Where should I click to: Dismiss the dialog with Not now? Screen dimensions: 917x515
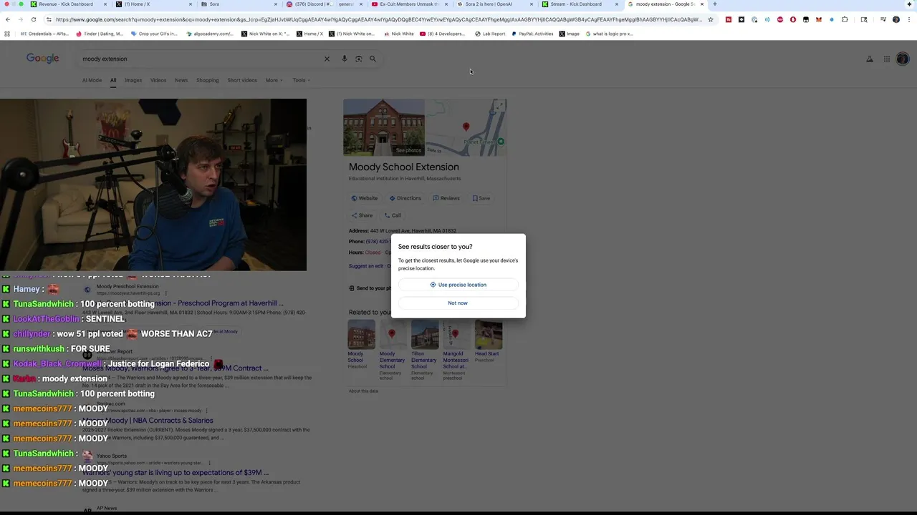[458, 303]
